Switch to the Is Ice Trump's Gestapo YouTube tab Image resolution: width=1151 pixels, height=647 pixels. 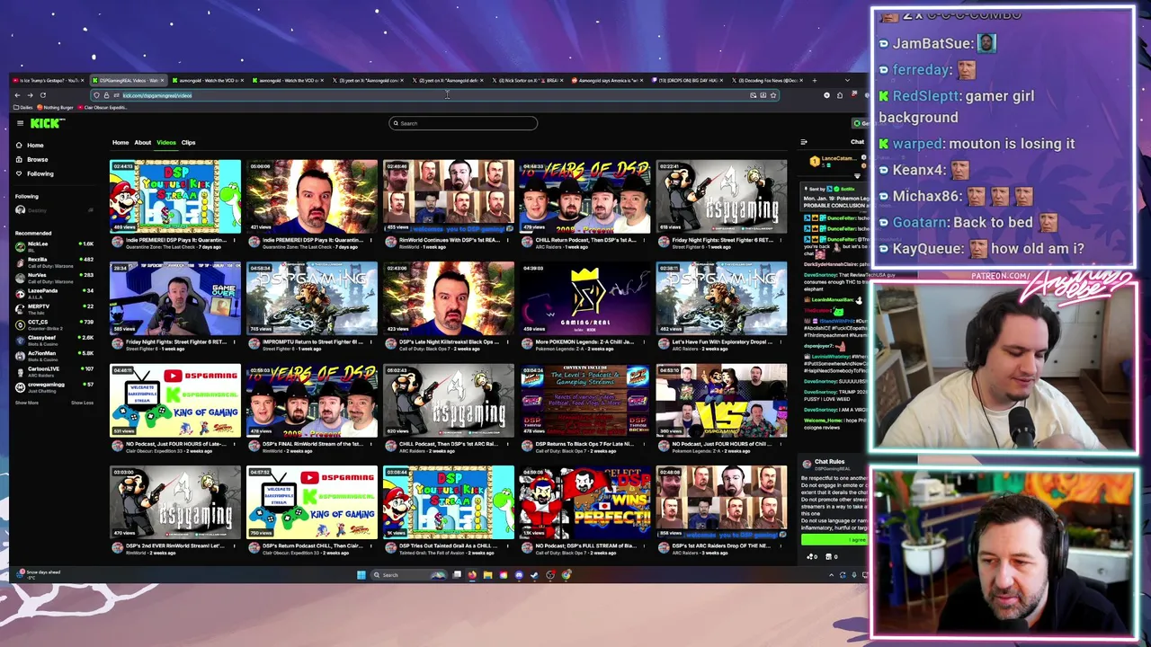coord(49,80)
